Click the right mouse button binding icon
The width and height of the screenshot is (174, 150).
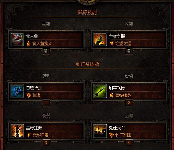tap(129, 51)
